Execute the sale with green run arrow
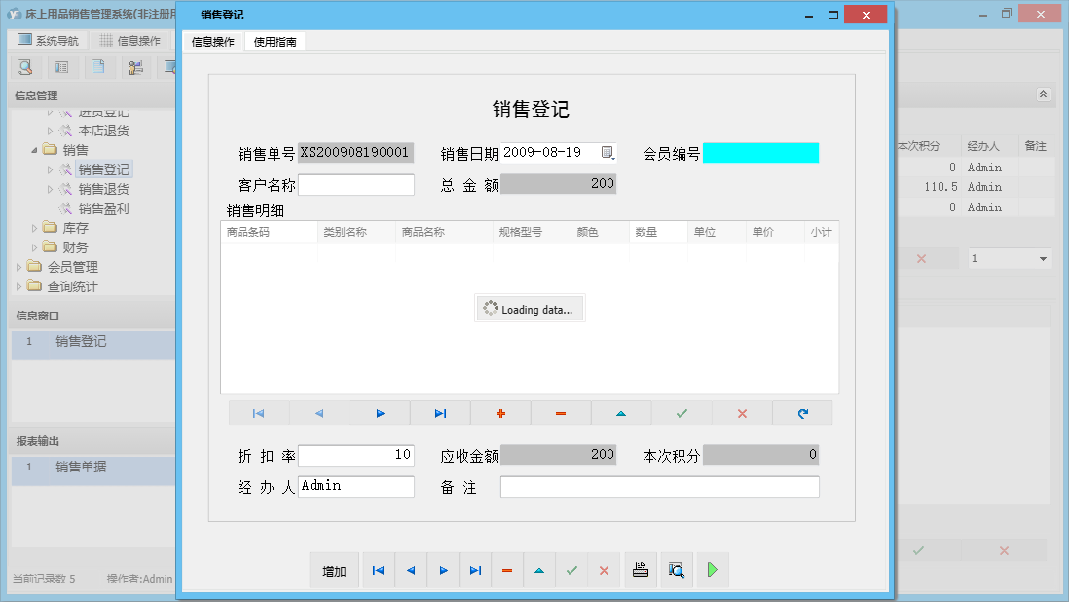 point(712,570)
